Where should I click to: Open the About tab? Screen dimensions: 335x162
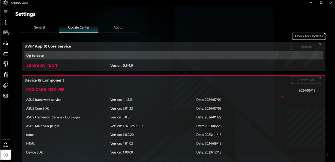(118, 28)
